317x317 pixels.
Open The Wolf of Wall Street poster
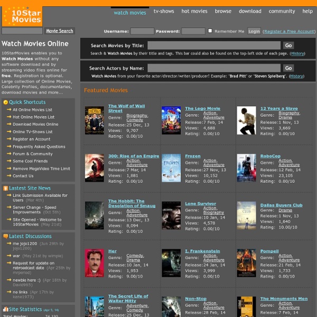95,120
